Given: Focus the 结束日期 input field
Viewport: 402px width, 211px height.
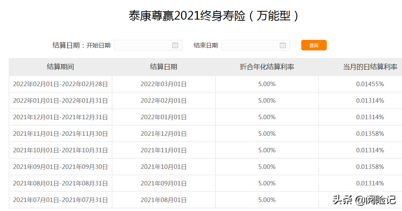Looking at the screenshot, I should click(256, 45).
